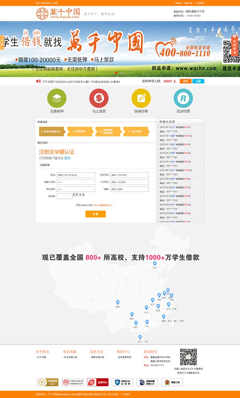This screenshot has height=398, width=240.
Task: Select step 1 注册及学籍认证
Action: point(52,132)
